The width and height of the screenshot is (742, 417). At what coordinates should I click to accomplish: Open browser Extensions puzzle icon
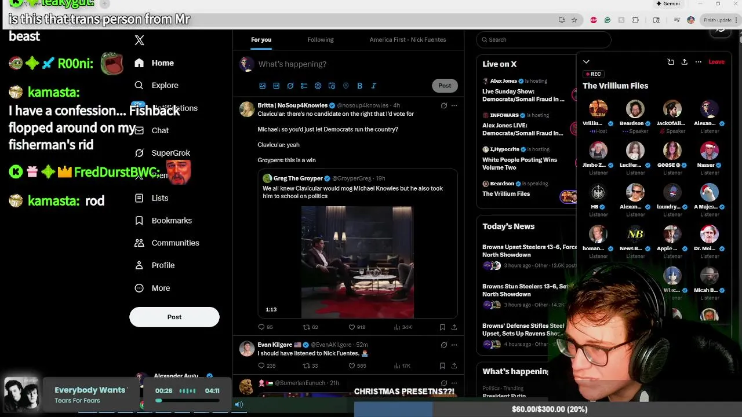tap(635, 20)
